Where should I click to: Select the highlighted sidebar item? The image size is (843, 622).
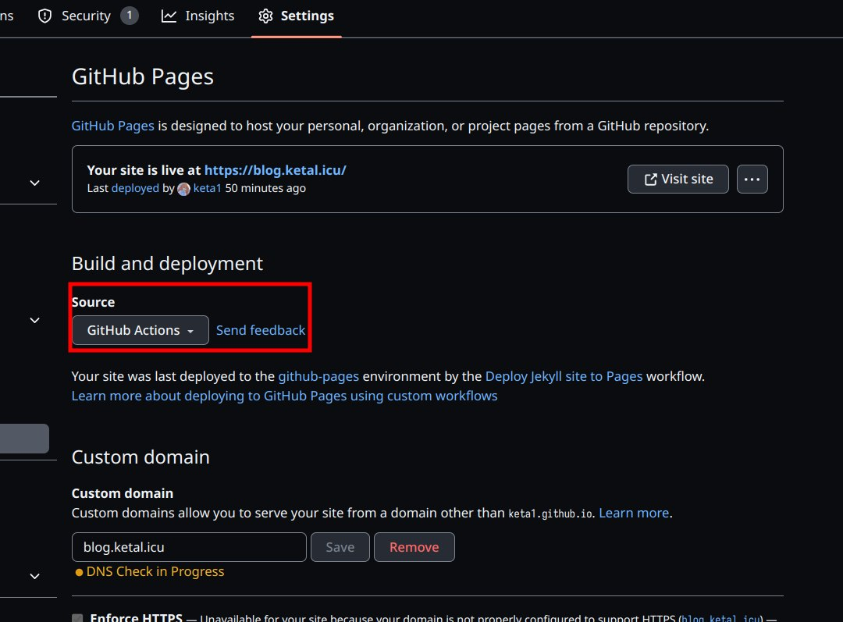pos(24,439)
